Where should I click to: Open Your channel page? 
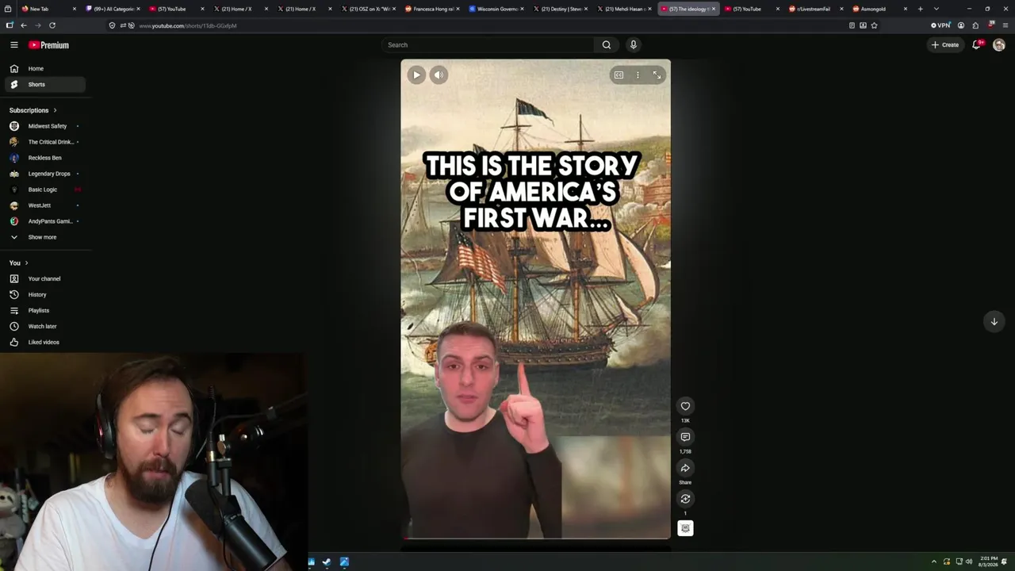(44, 279)
